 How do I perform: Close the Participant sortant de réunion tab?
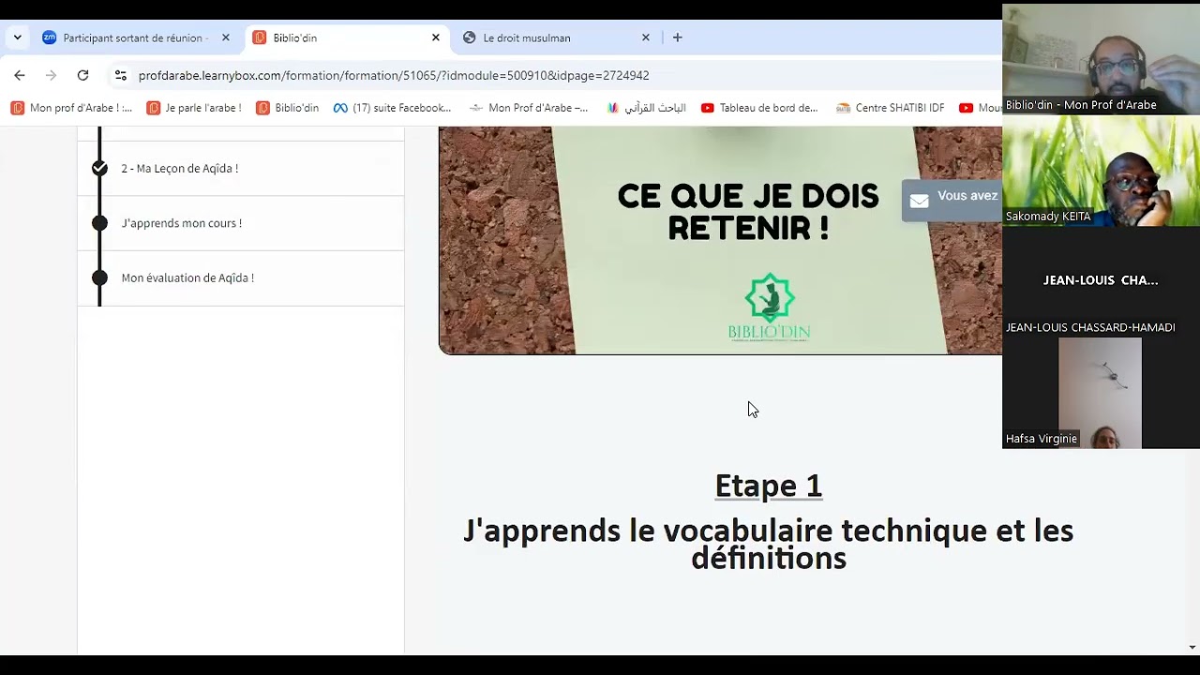click(x=225, y=37)
